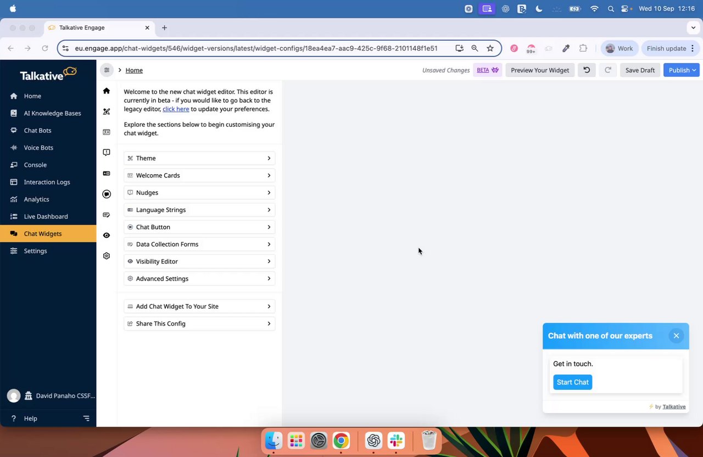Open the language strings icon in rail
This screenshot has height=457, width=703.
click(x=107, y=173)
